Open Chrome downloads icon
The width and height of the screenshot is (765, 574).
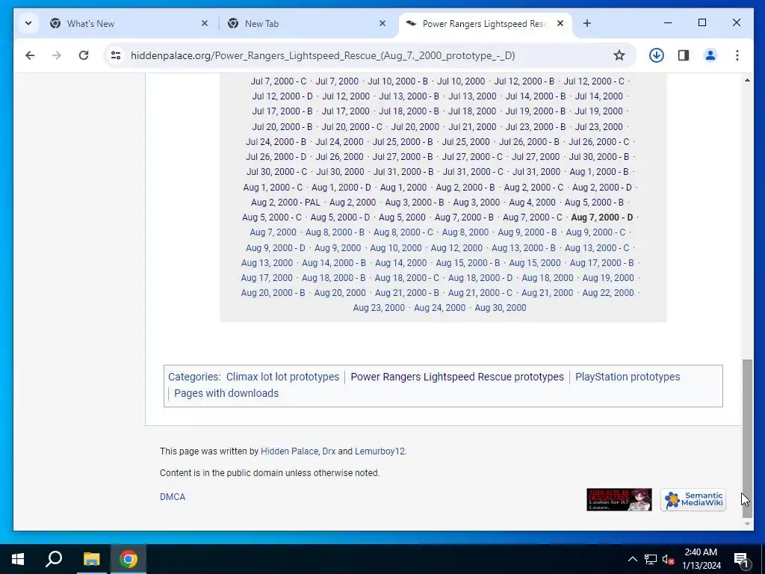pos(656,55)
